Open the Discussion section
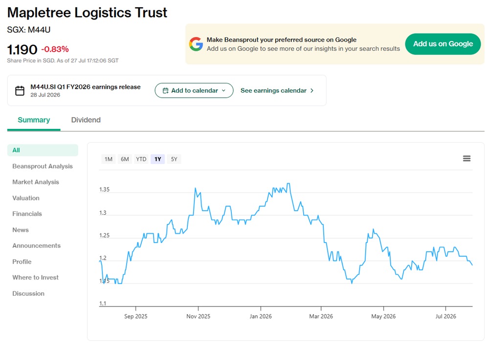 pos(28,294)
